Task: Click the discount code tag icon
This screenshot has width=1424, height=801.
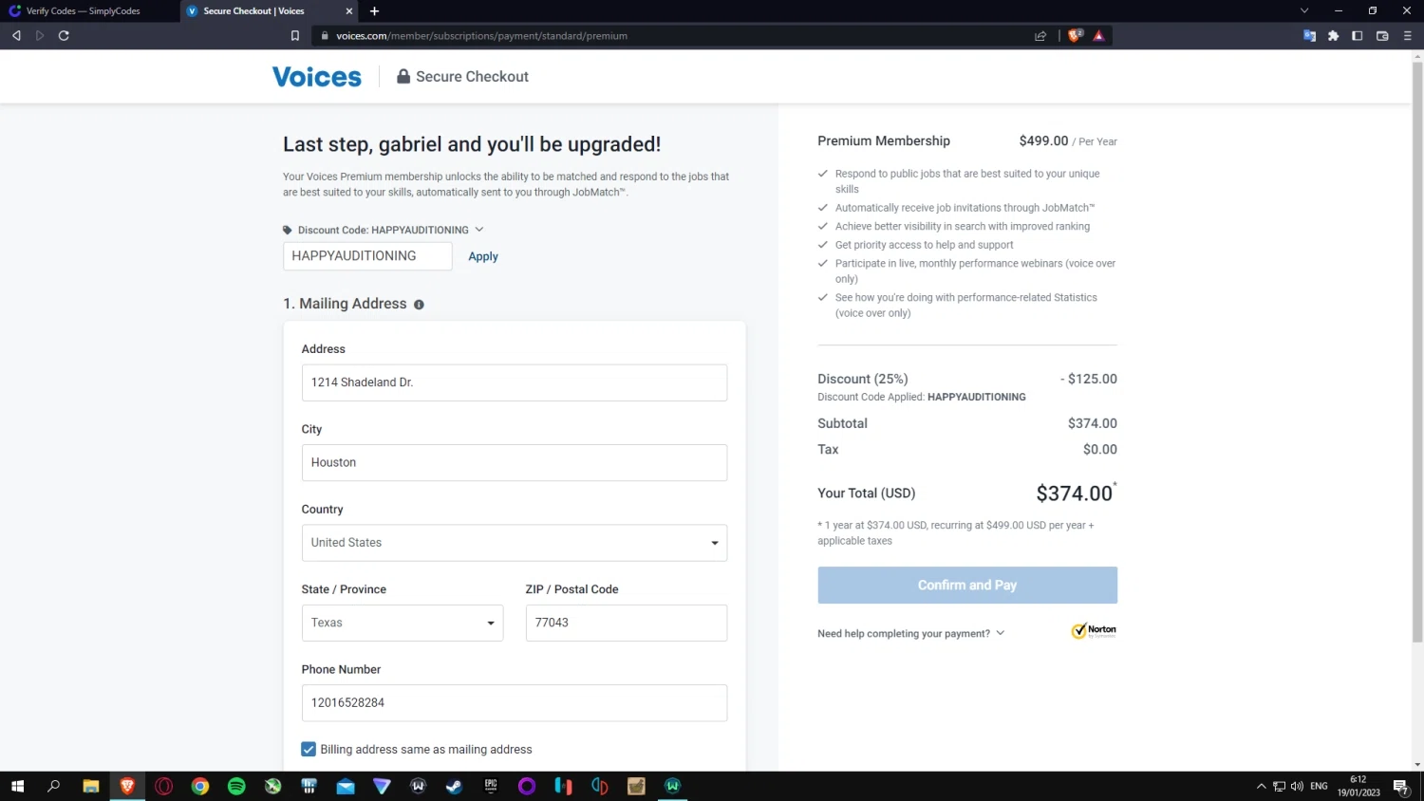Action: point(288,230)
